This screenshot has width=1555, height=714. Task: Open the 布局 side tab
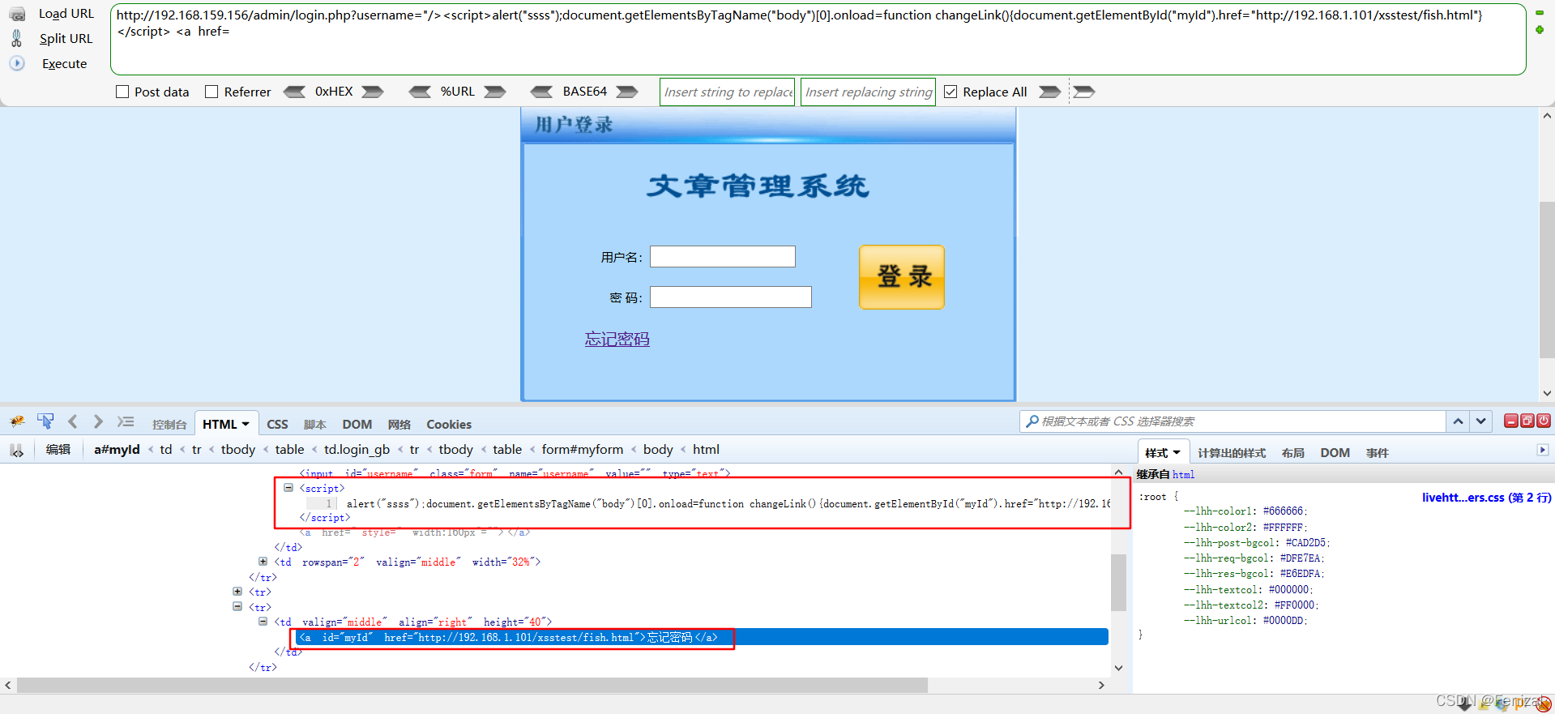click(1293, 453)
